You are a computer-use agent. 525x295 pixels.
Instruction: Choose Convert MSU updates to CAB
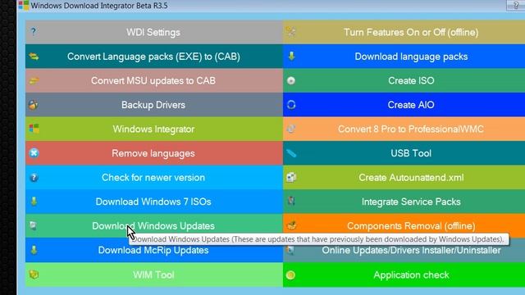point(154,80)
